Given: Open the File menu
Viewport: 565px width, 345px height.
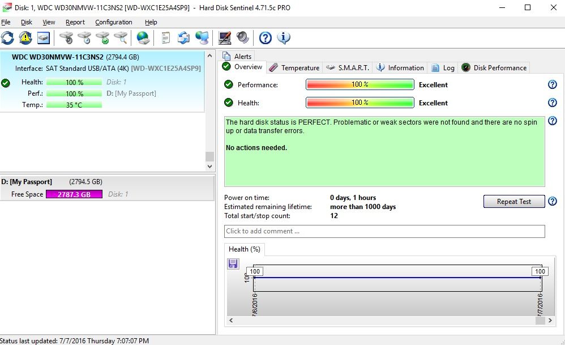Looking at the screenshot, I should [6, 22].
